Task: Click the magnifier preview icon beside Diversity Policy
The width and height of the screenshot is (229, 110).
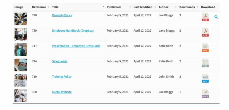Action: click(216, 17)
